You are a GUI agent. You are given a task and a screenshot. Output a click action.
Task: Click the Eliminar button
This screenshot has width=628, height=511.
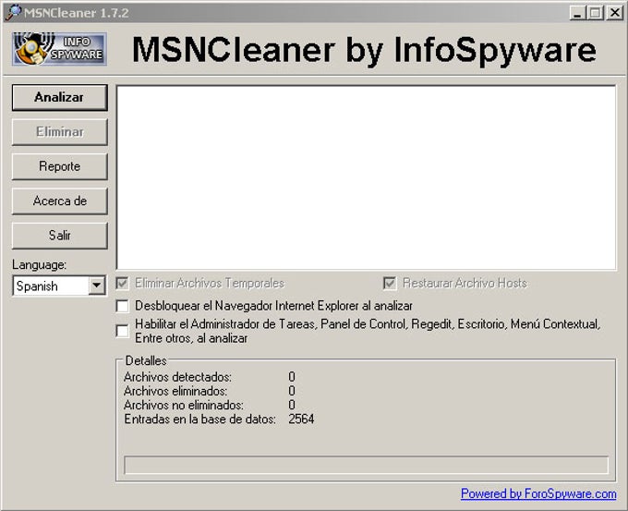point(60,132)
